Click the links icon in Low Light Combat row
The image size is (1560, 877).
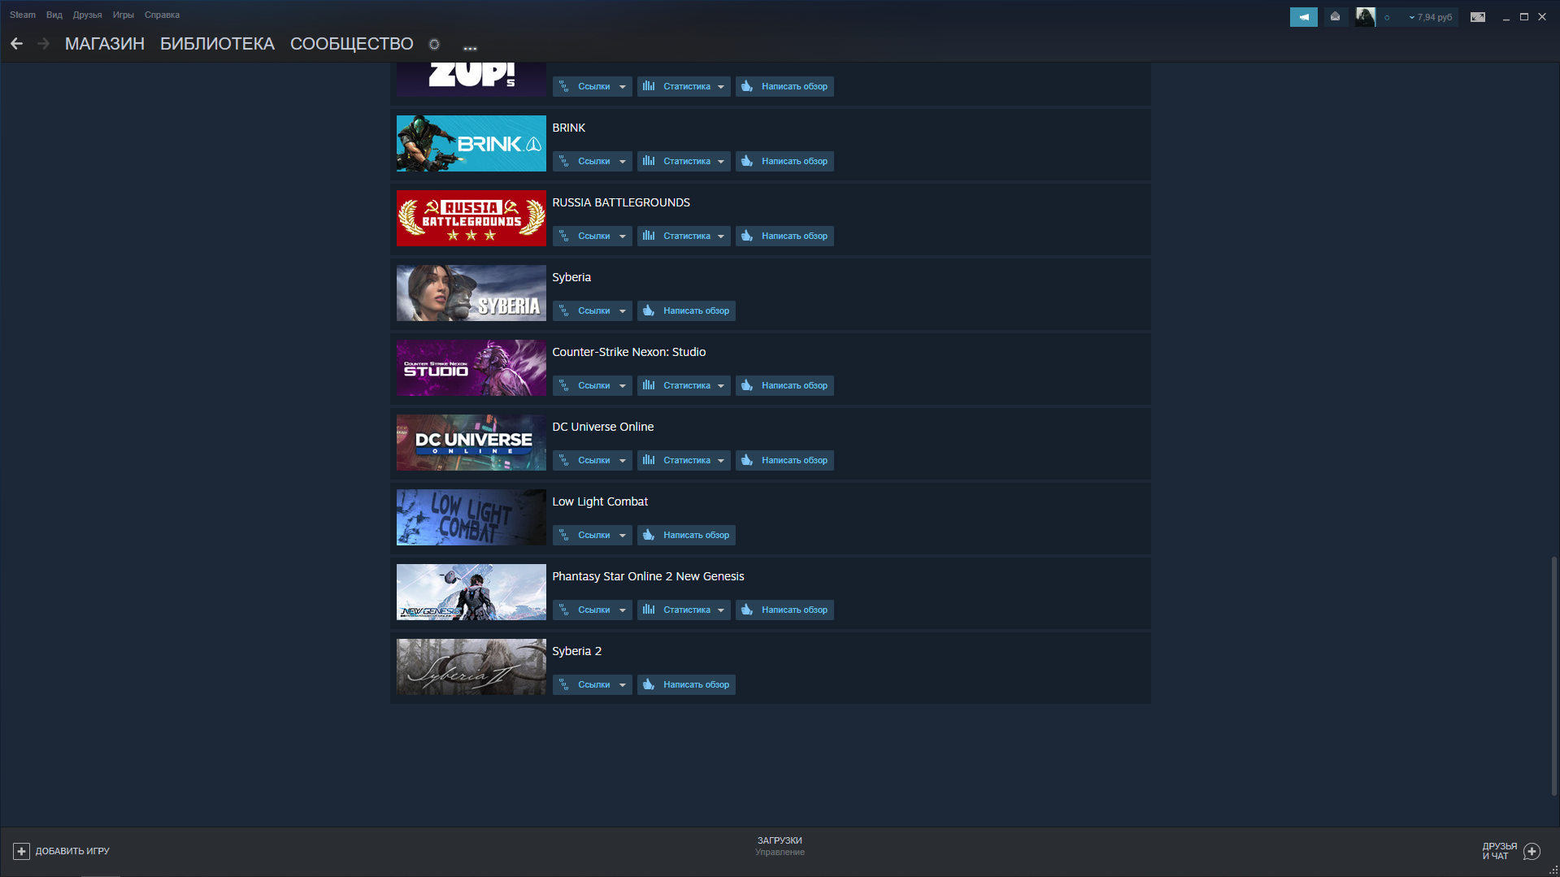click(564, 535)
